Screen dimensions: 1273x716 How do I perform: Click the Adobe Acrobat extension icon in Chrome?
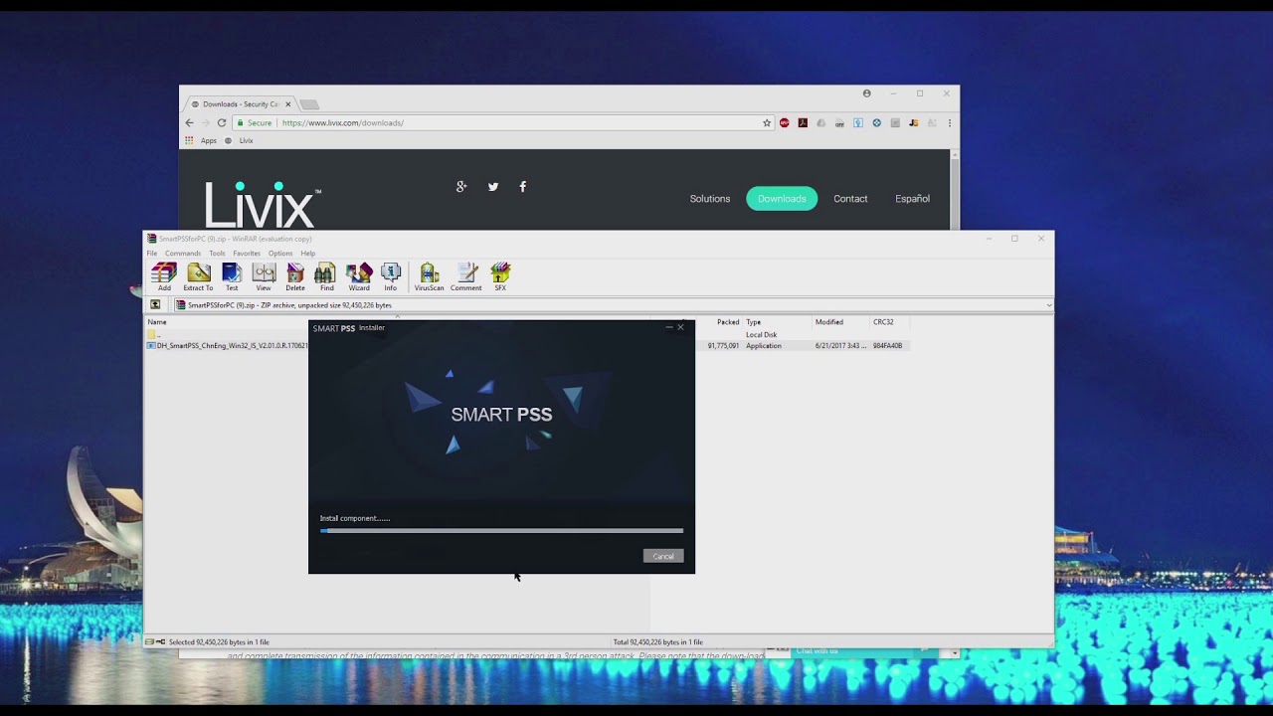(803, 123)
